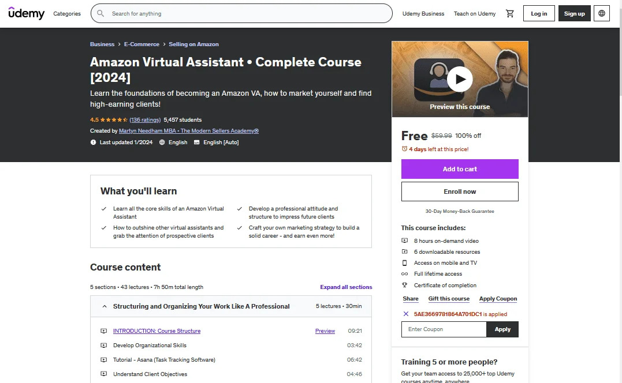
Task: Click 8 hours on-demand video text
Action: pyautogui.click(x=446, y=241)
